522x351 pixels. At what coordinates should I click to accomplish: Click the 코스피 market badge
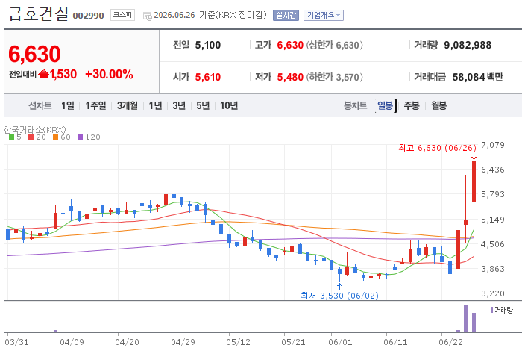click(x=122, y=15)
